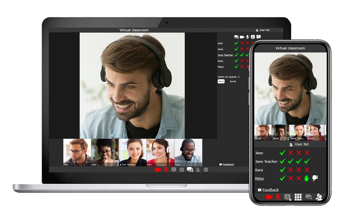Image resolution: width=346 pixels, height=214 pixels.
Task: Click the User list header on phone
Action: (x=299, y=144)
